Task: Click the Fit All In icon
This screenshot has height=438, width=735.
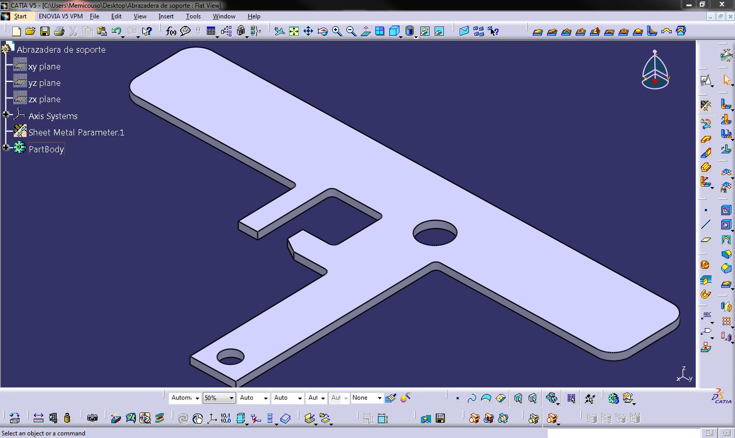Action: 294,32
